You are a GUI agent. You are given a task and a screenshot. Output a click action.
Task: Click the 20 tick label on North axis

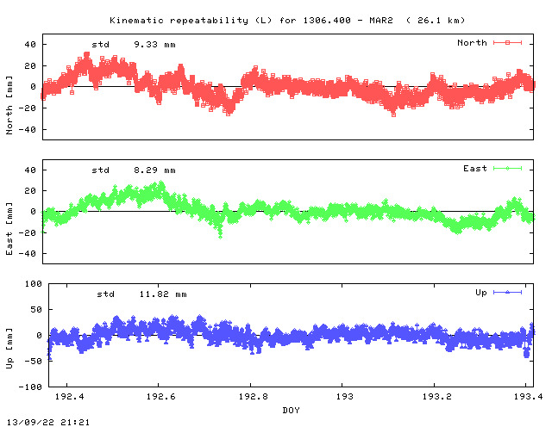[30, 66]
